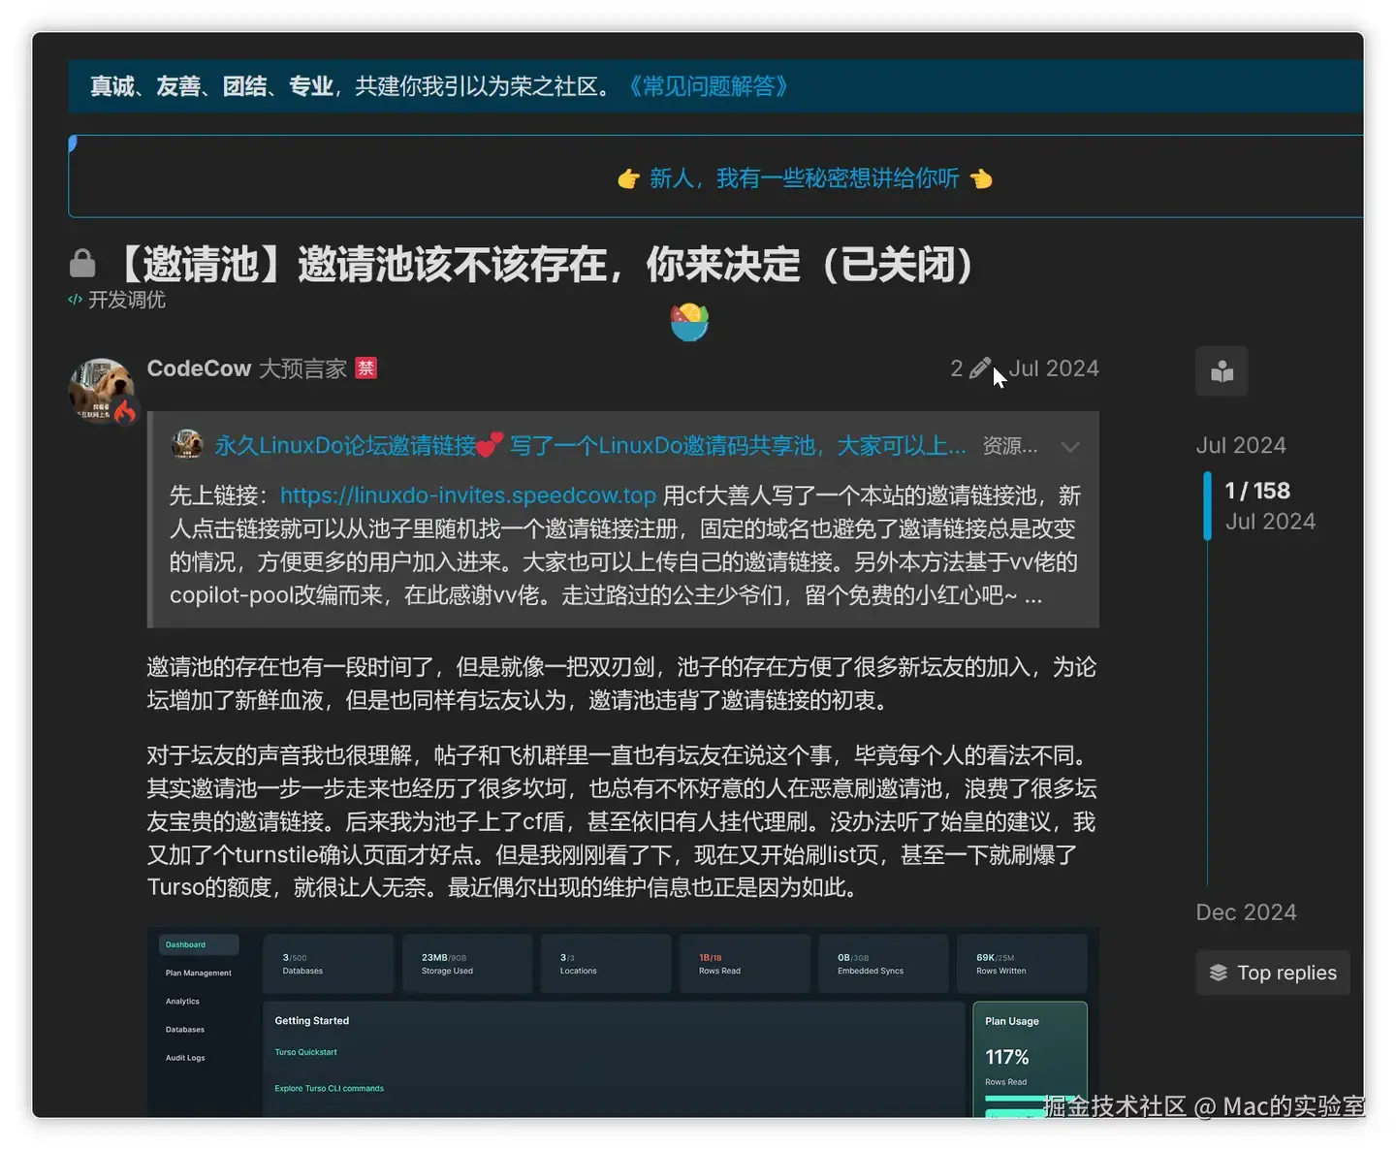The width and height of the screenshot is (1396, 1150).
Task: Open the 新人，我有一些秘密想讲给你听 banner link
Action: click(805, 178)
